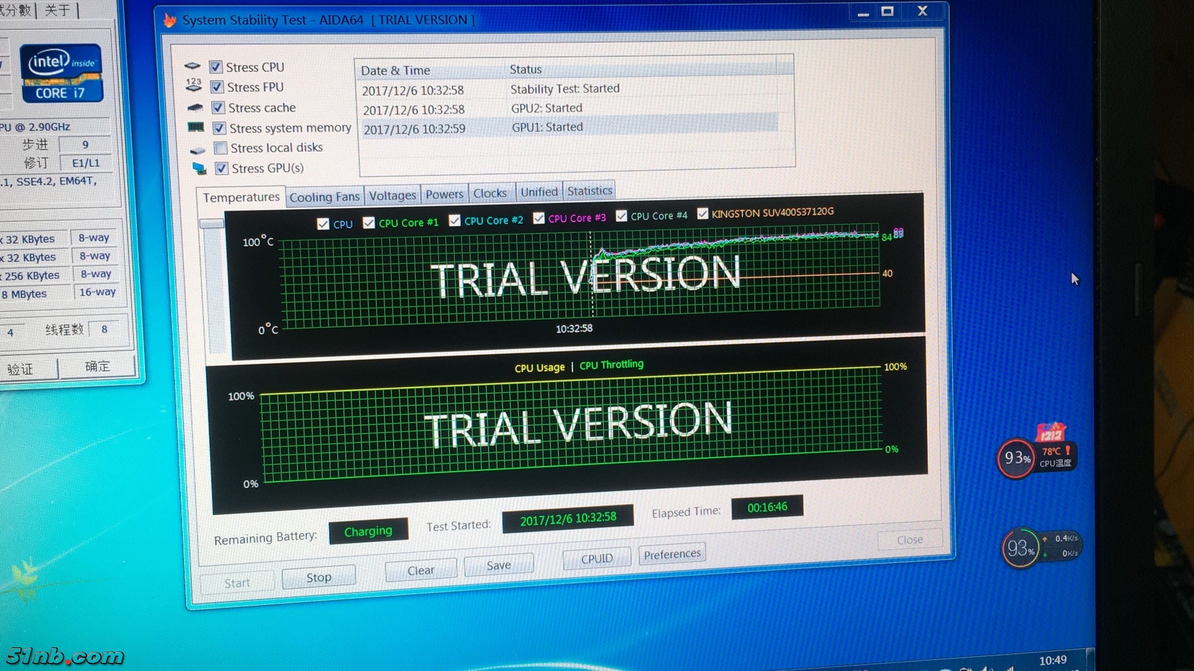Click the Stress cache chip icon

click(x=195, y=107)
